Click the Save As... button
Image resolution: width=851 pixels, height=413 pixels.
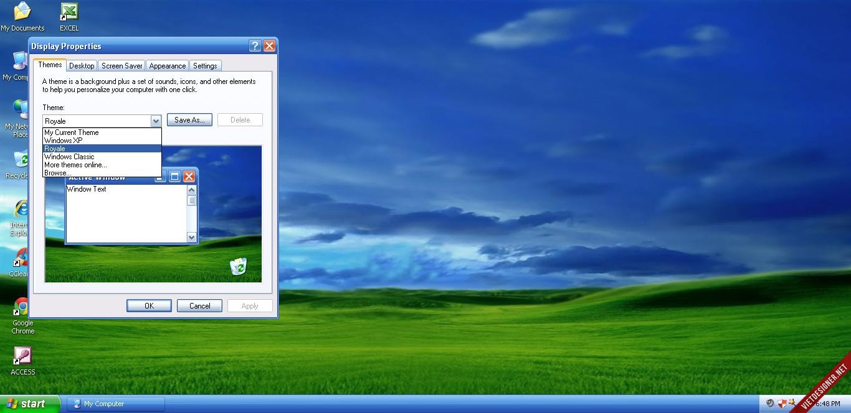(189, 120)
